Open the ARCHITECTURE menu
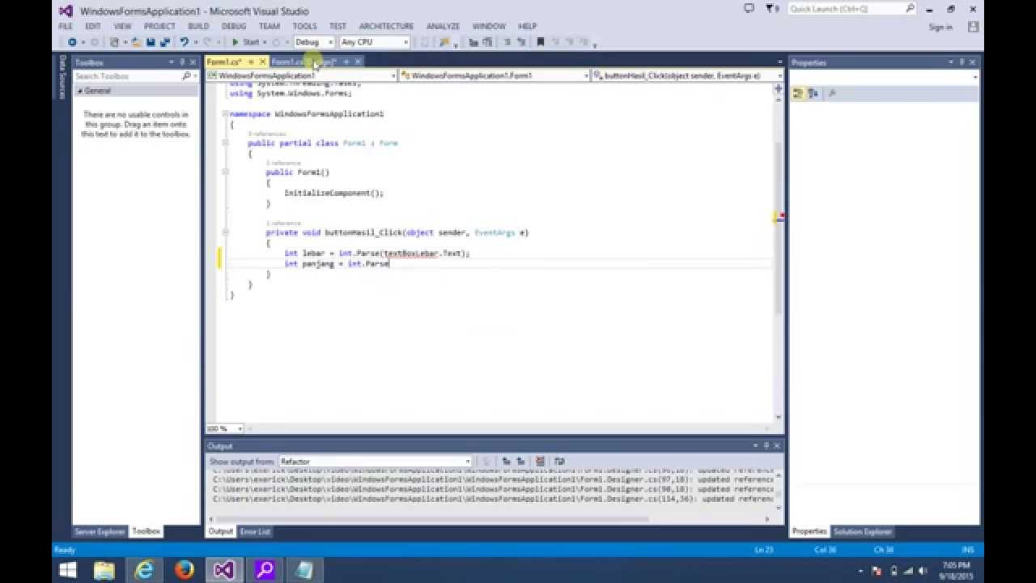 pos(386,26)
